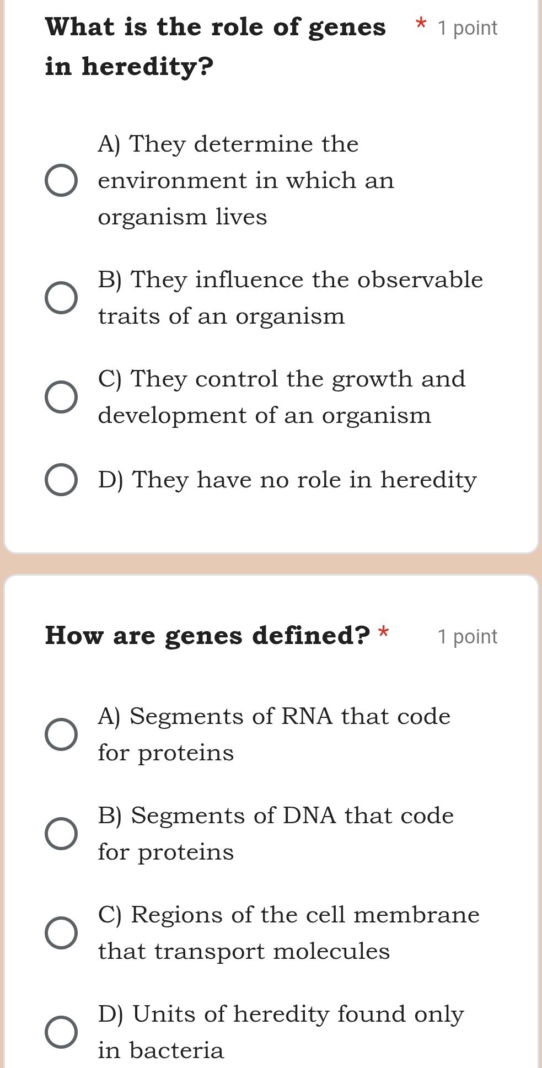Pick option D about heredity units in bacteria
The width and height of the screenshot is (542, 1068).
pos(61,1032)
